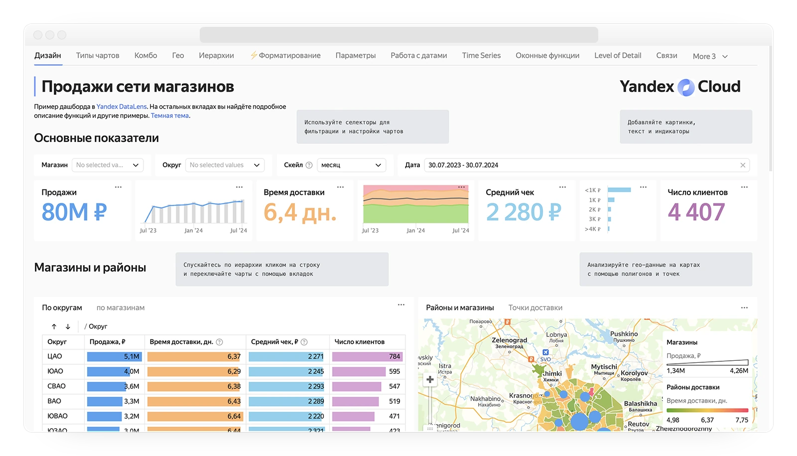Show the Точки доставки map tab
The height and width of the screenshot is (456, 797).
pos(535,308)
